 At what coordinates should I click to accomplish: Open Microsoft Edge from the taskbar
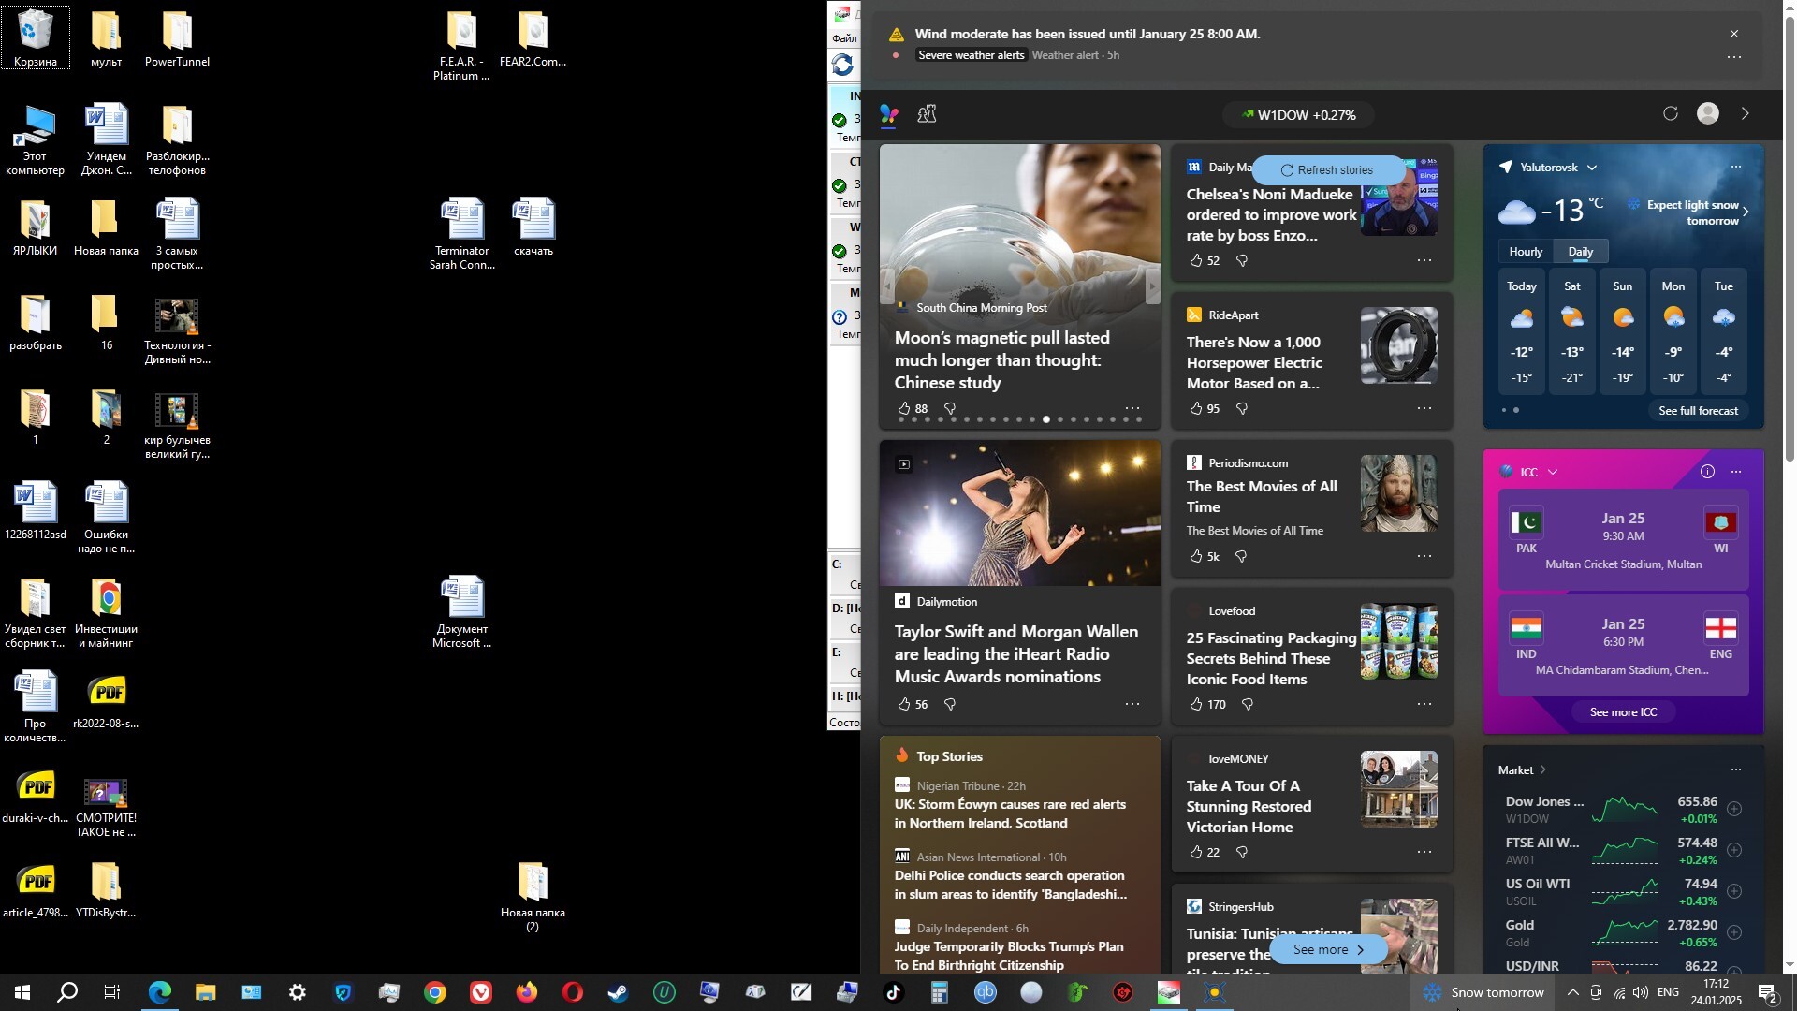click(159, 992)
